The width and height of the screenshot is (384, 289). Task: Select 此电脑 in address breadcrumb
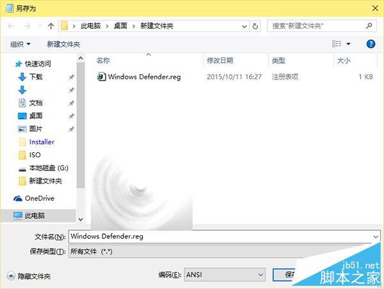pos(91,26)
